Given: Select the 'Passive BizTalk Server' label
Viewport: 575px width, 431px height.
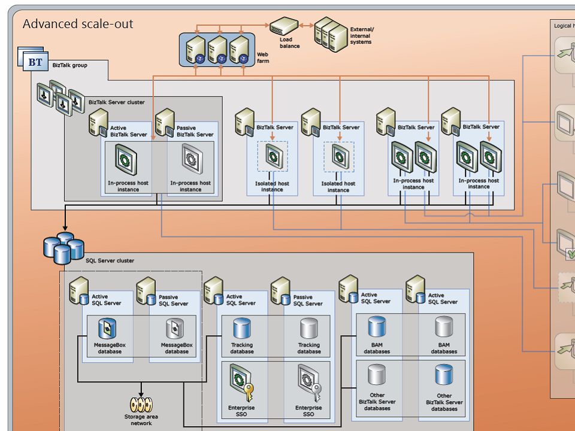Looking at the screenshot, I should click(x=195, y=131).
